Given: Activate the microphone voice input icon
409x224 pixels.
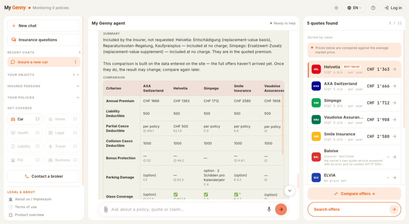Looking at the screenshot, I should click(269, 209).
